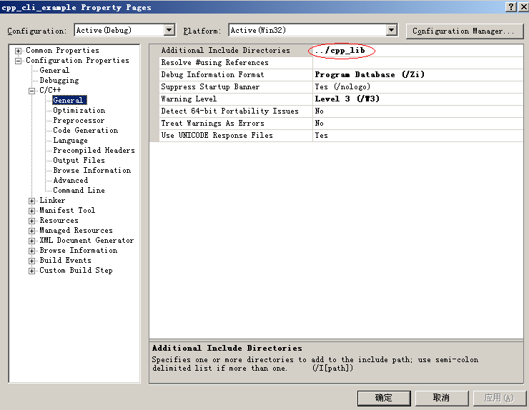Open the Platform dropdown
529x410 pixels.
(x=391, y=30)
